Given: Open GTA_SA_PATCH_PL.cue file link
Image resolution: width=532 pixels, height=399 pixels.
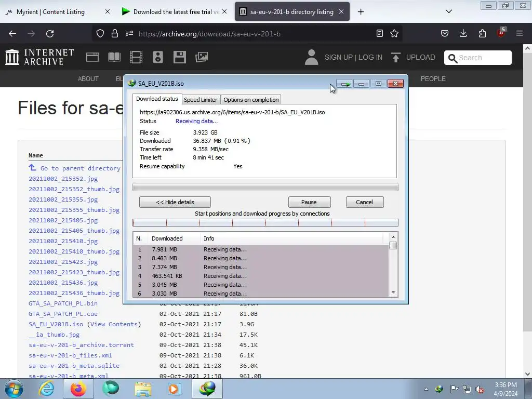Looking at the screenshot, I should coord(63,314).
